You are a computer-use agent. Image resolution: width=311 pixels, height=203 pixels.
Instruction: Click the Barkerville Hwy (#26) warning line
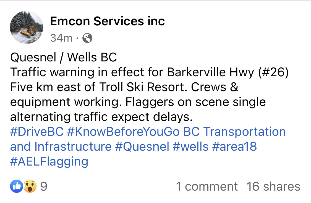click(x=149, y=72)
